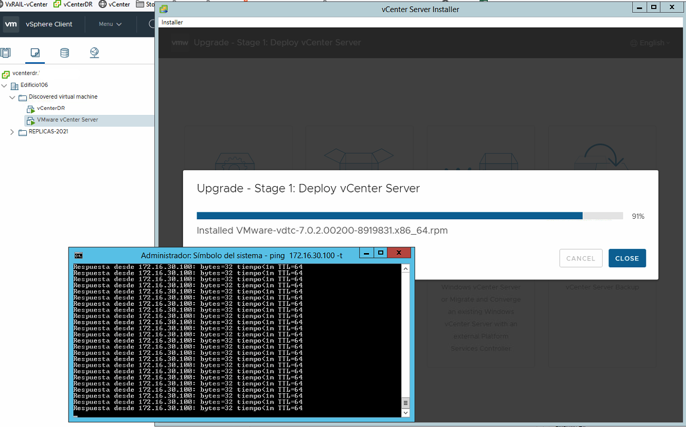Click the installed rpm status text
This screenshot has width=686, height=427.
pyautogui.click(x=322, y=230)
